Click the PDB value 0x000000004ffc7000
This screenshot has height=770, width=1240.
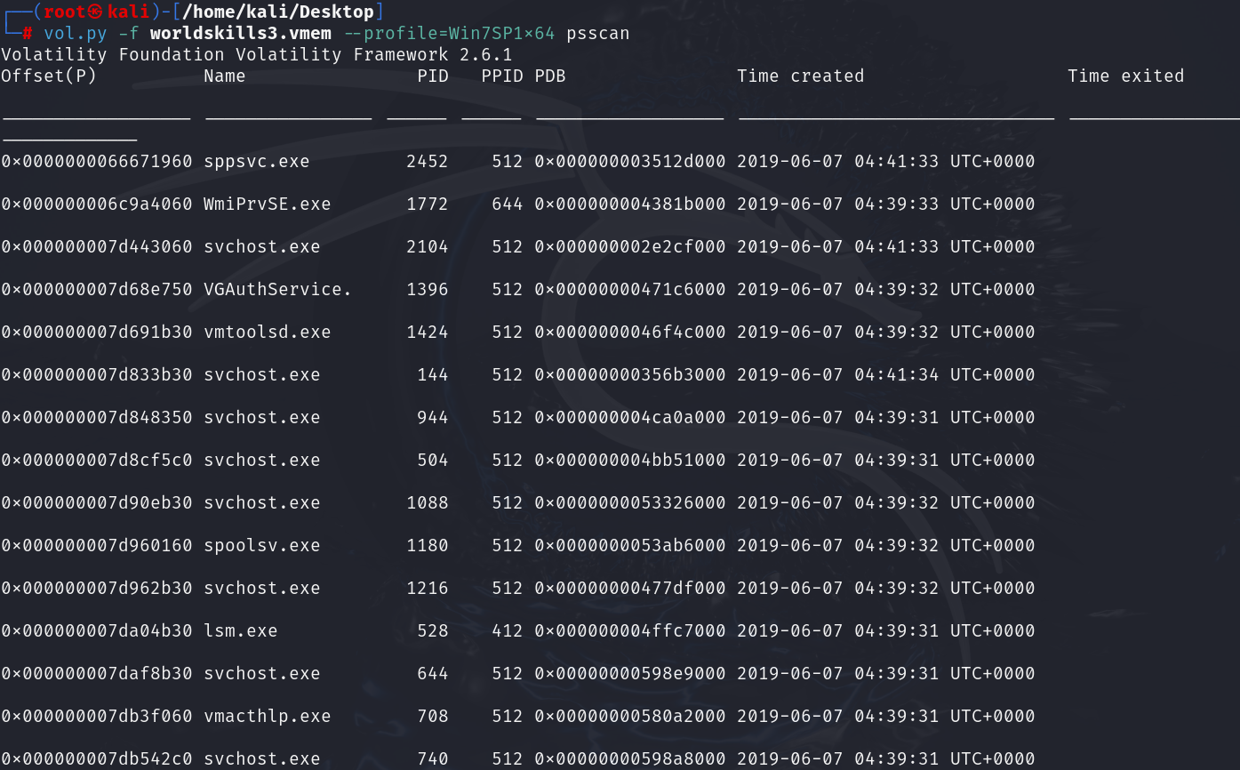[629, 630]
